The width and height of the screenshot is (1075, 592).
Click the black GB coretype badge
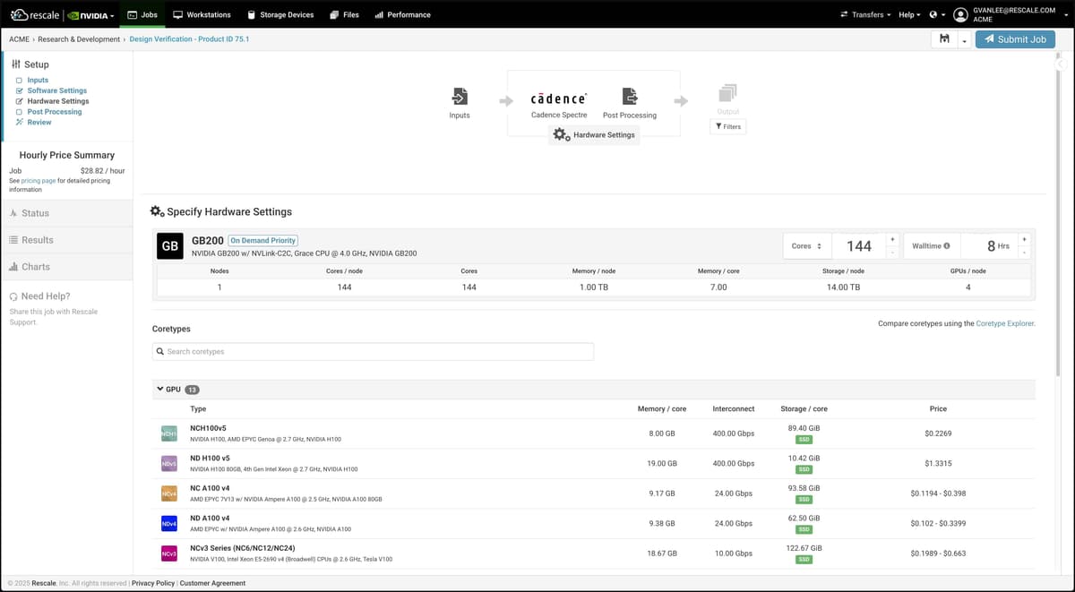coord(170,246)
